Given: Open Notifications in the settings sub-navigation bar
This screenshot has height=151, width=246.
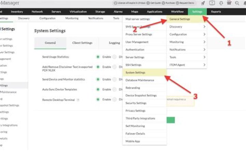Looking at the screenshot, I should point(96,18).
